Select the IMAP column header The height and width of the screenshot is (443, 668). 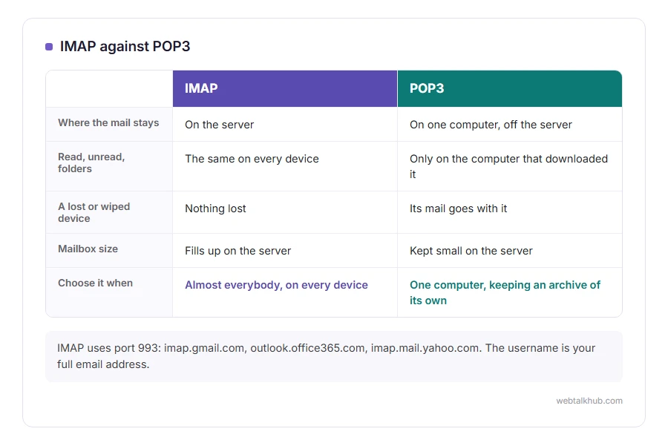285,88
